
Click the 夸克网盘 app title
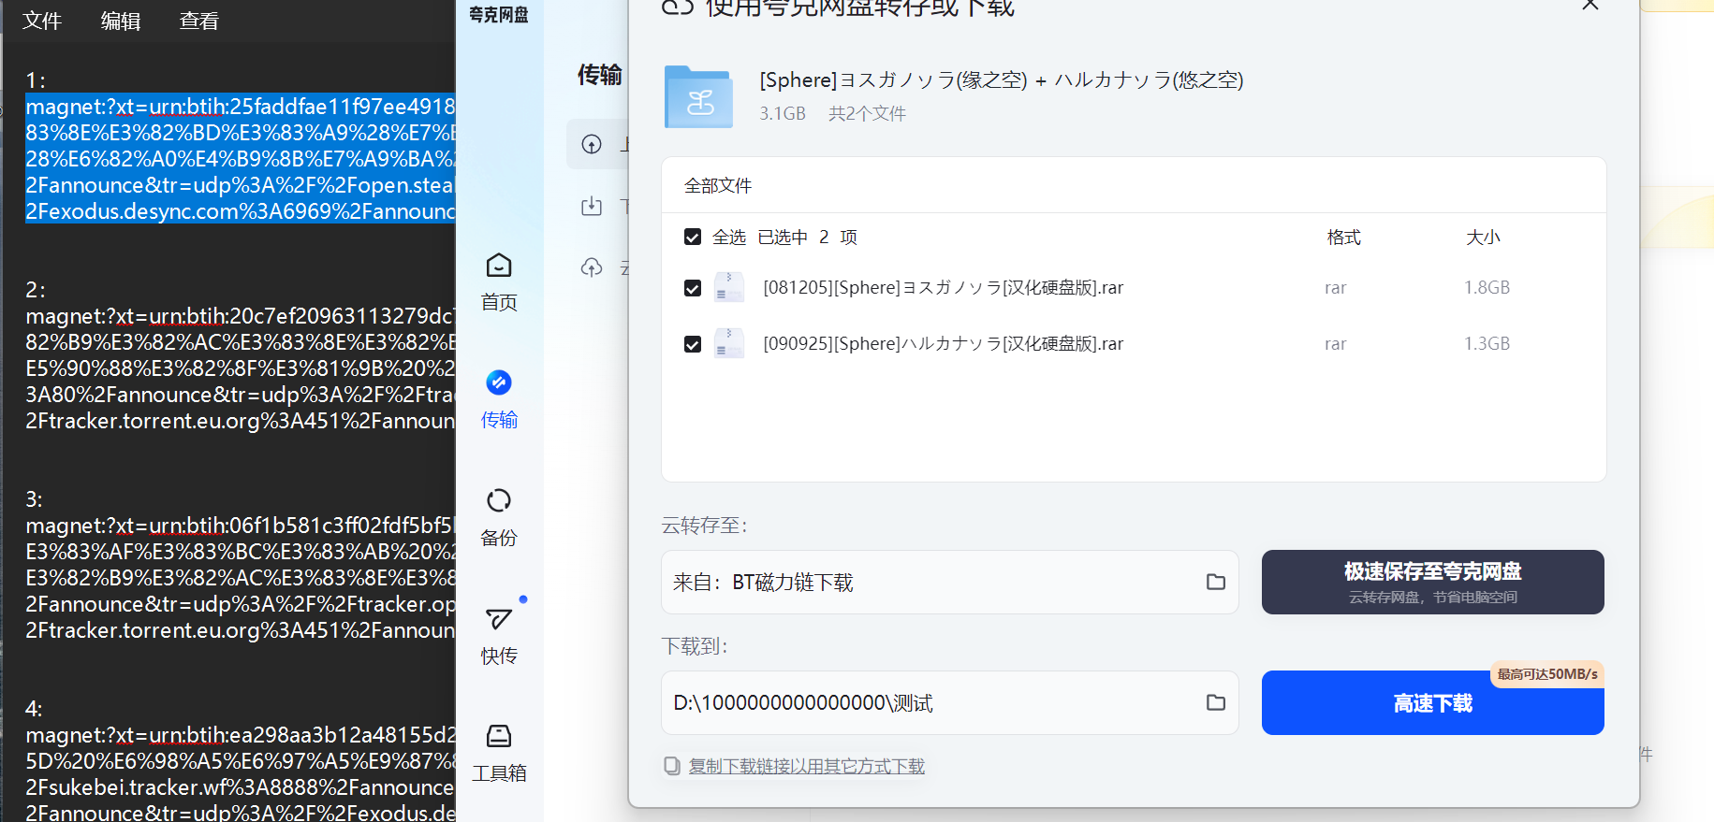point(499,14)
